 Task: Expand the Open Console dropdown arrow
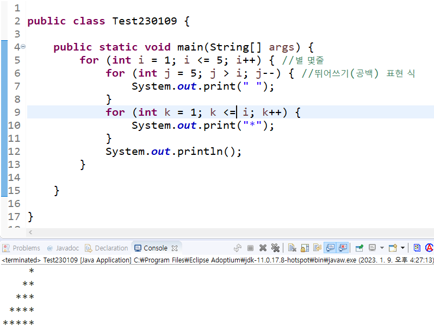click(402, 248)
